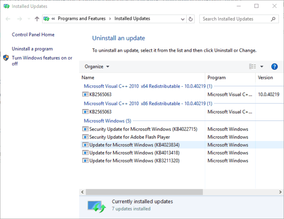Collapse the Visual C++ 2010 x64 Redistributable group
This screenshot has height=219, width=284.
pyautogui.click(x=148, y=86)
